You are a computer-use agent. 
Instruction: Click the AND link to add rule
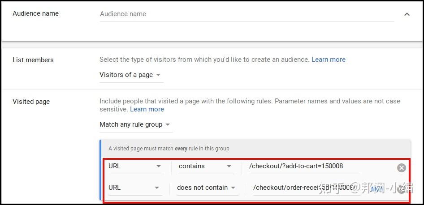point(376,189)
